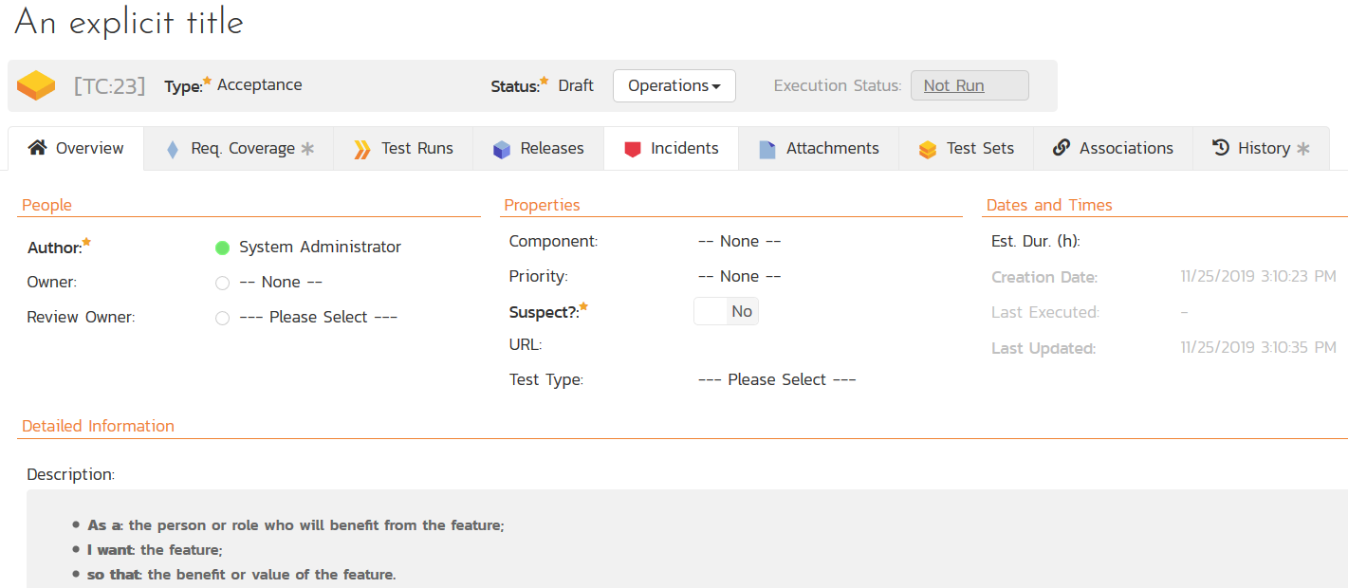Select the Owner radio indicator
The image size is (1348, 588).
click(x=223, y=283)
